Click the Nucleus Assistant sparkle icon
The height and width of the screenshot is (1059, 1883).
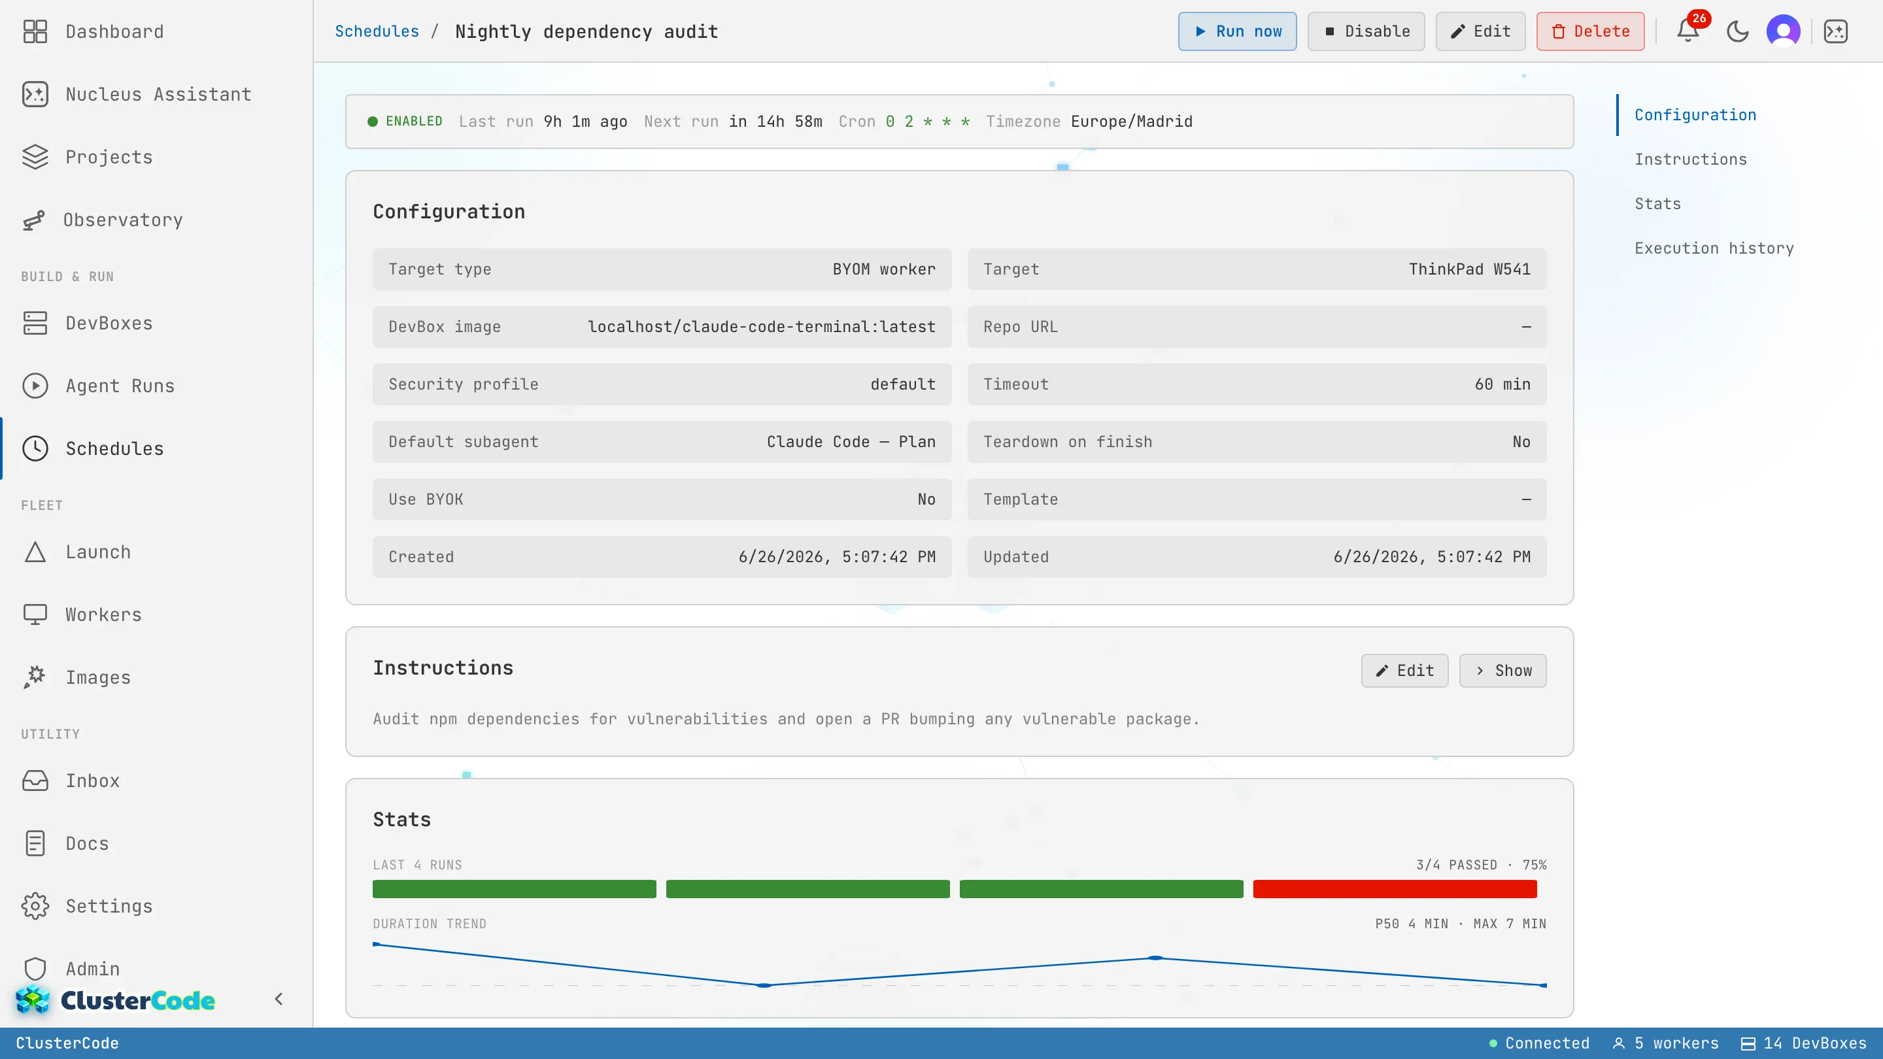pyautogui.click(x=35, y=94)
